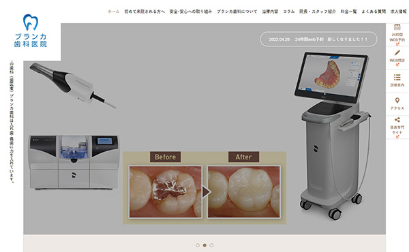Click the After tooth photo
The image size is (409, 252).
pos(243,191)
